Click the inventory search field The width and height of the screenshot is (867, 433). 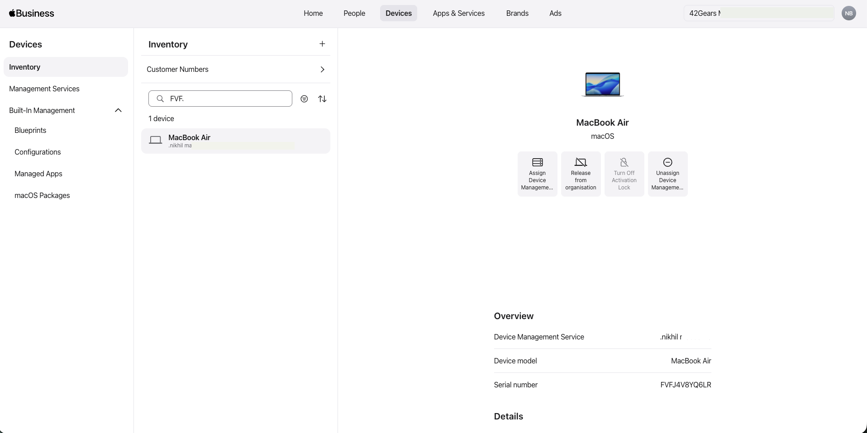[x=220, y=99]
